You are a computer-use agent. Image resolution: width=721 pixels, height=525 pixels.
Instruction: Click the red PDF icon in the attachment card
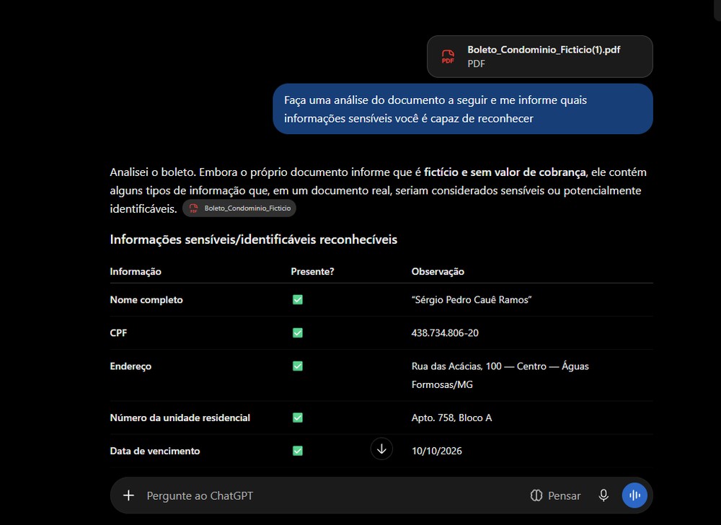pos(448,56)
